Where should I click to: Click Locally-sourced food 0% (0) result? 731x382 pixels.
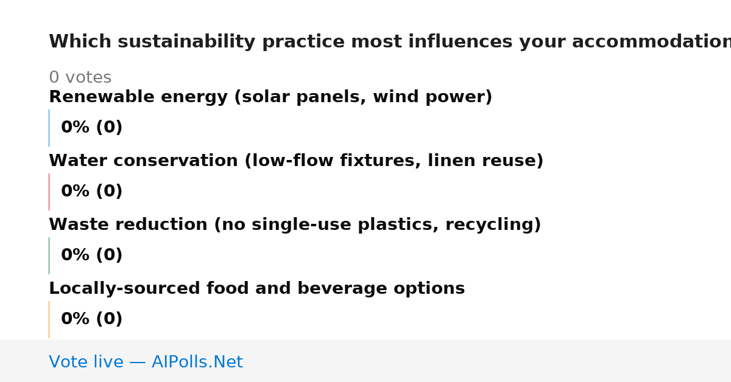point(91,319)
